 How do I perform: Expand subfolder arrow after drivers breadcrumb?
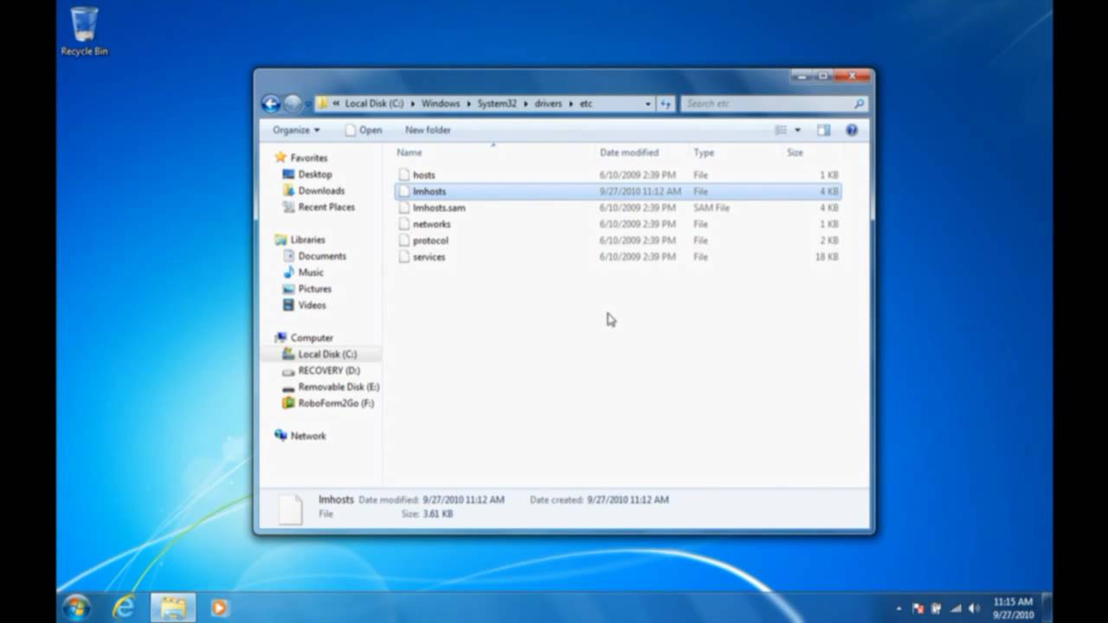[571, 104]
